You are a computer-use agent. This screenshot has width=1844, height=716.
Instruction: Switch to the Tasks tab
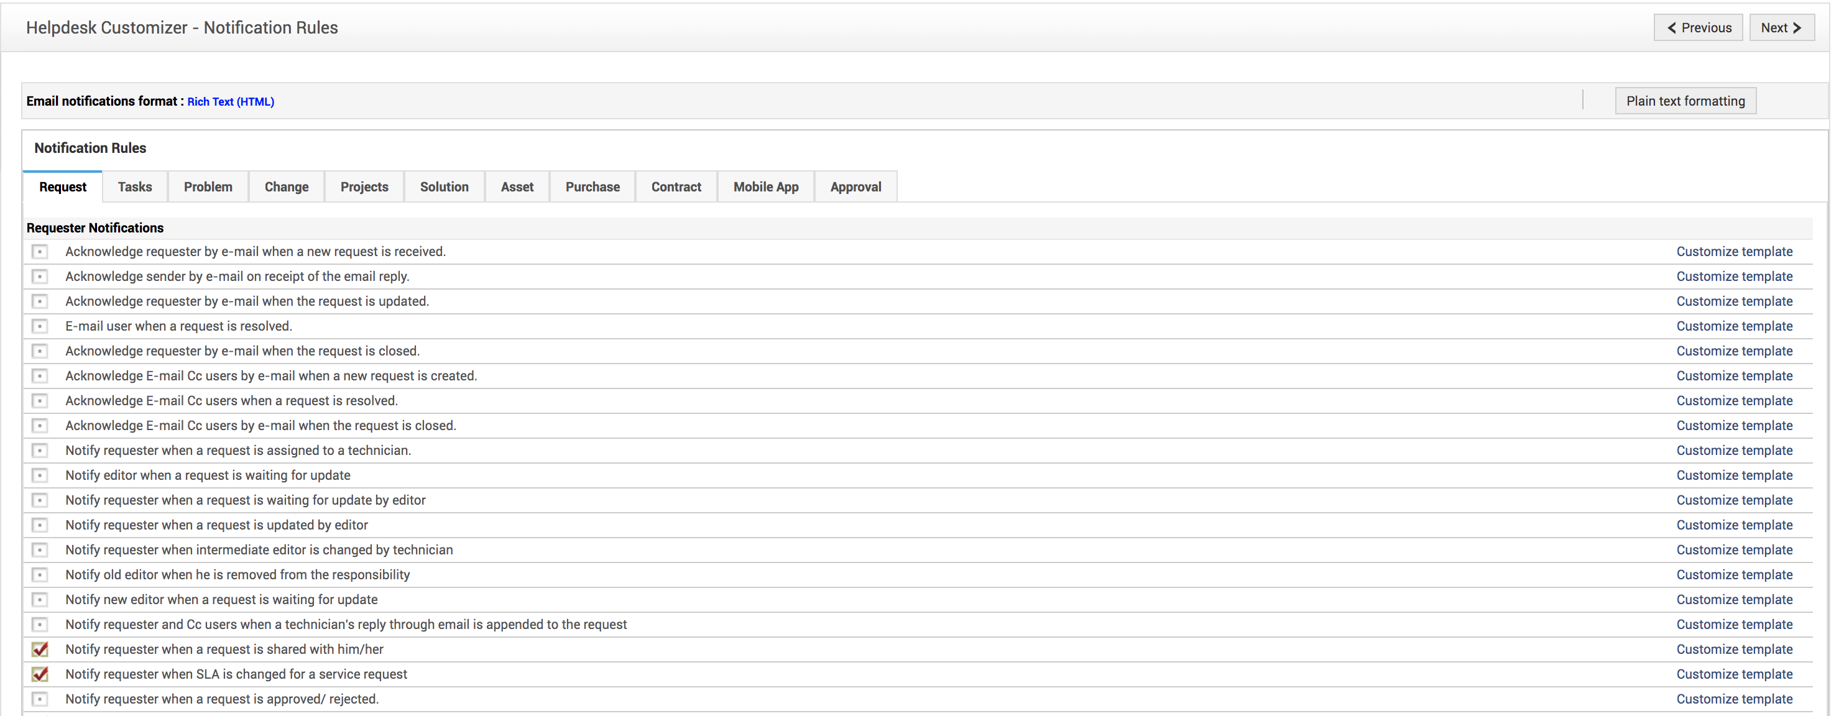134,186
